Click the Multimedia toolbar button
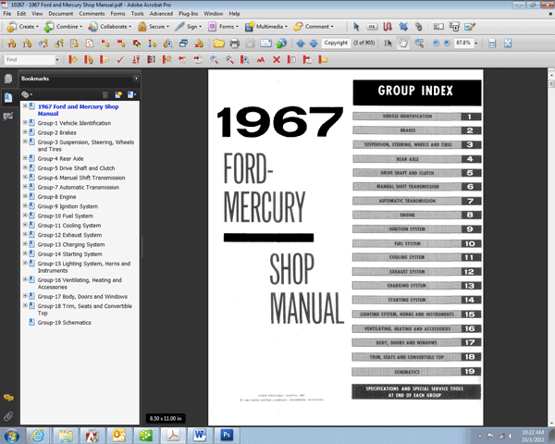The height and width of the screenshot is (444, 555). 265,27
